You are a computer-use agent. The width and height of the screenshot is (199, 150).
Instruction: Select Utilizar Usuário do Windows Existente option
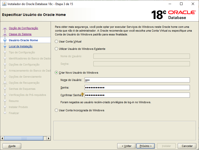(x=56, y=49)
